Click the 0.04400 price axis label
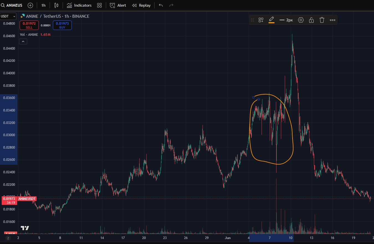Screen dimensions: 374x244 coord(9,48)
